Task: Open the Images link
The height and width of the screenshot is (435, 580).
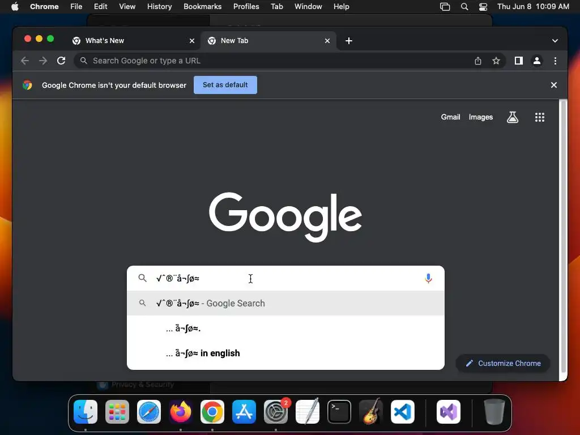Action: (480, 117)
